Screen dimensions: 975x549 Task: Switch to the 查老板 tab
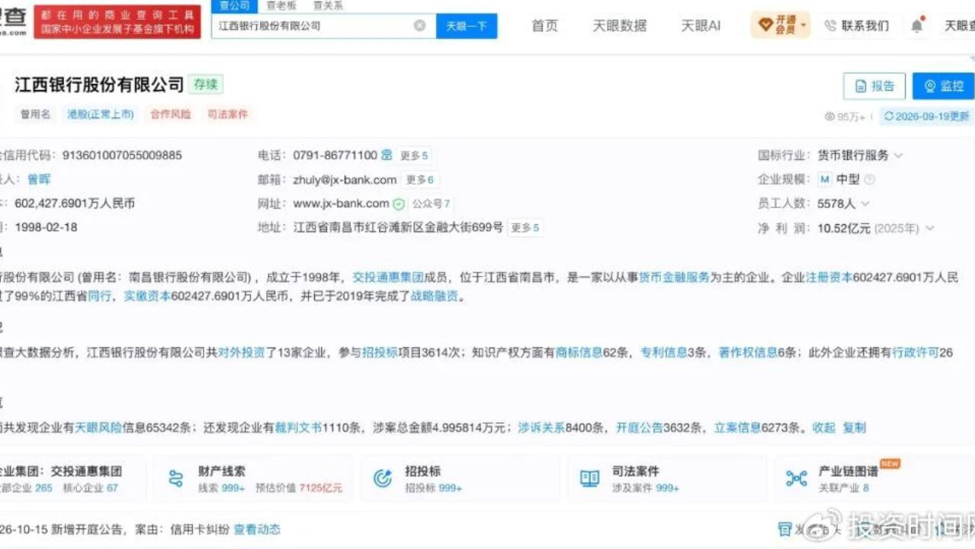click(281, 5)
